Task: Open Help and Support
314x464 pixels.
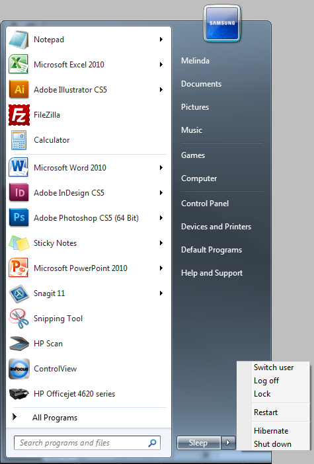Action: pos(212,273)
